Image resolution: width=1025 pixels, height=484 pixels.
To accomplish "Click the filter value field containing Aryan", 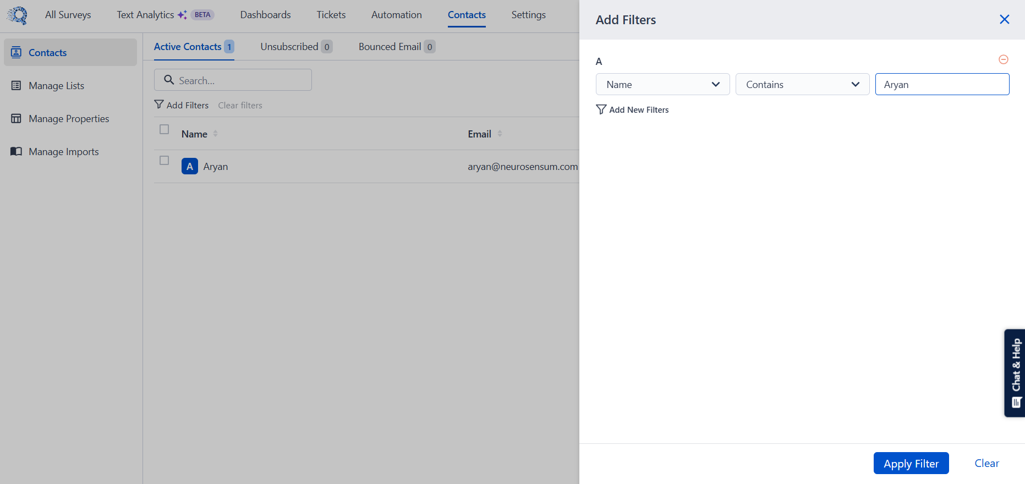I will [x=942, y=85].
